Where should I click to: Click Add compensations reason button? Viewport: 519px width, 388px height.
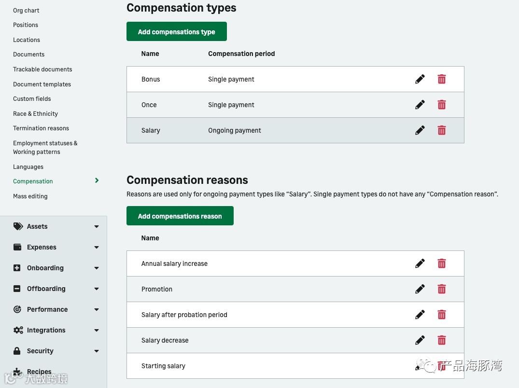(180, 216)
